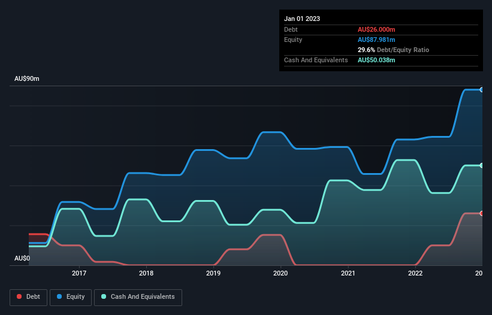
Task: Click the AU$0 axis label
Action: [22, 258]
